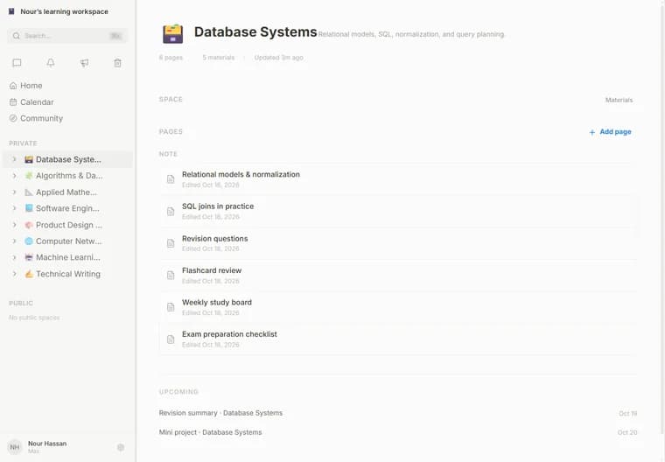Viewport: 665px width, 462px height.
Task: Open the Flashcard review page
Action: (x=399, y=276)
